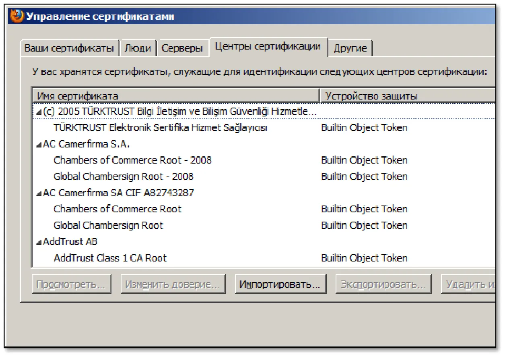Click Builtin Object Token in the TÜRKTRUST Elektronik row
This screenshot has width=505, height=357.
click(364, 128)
